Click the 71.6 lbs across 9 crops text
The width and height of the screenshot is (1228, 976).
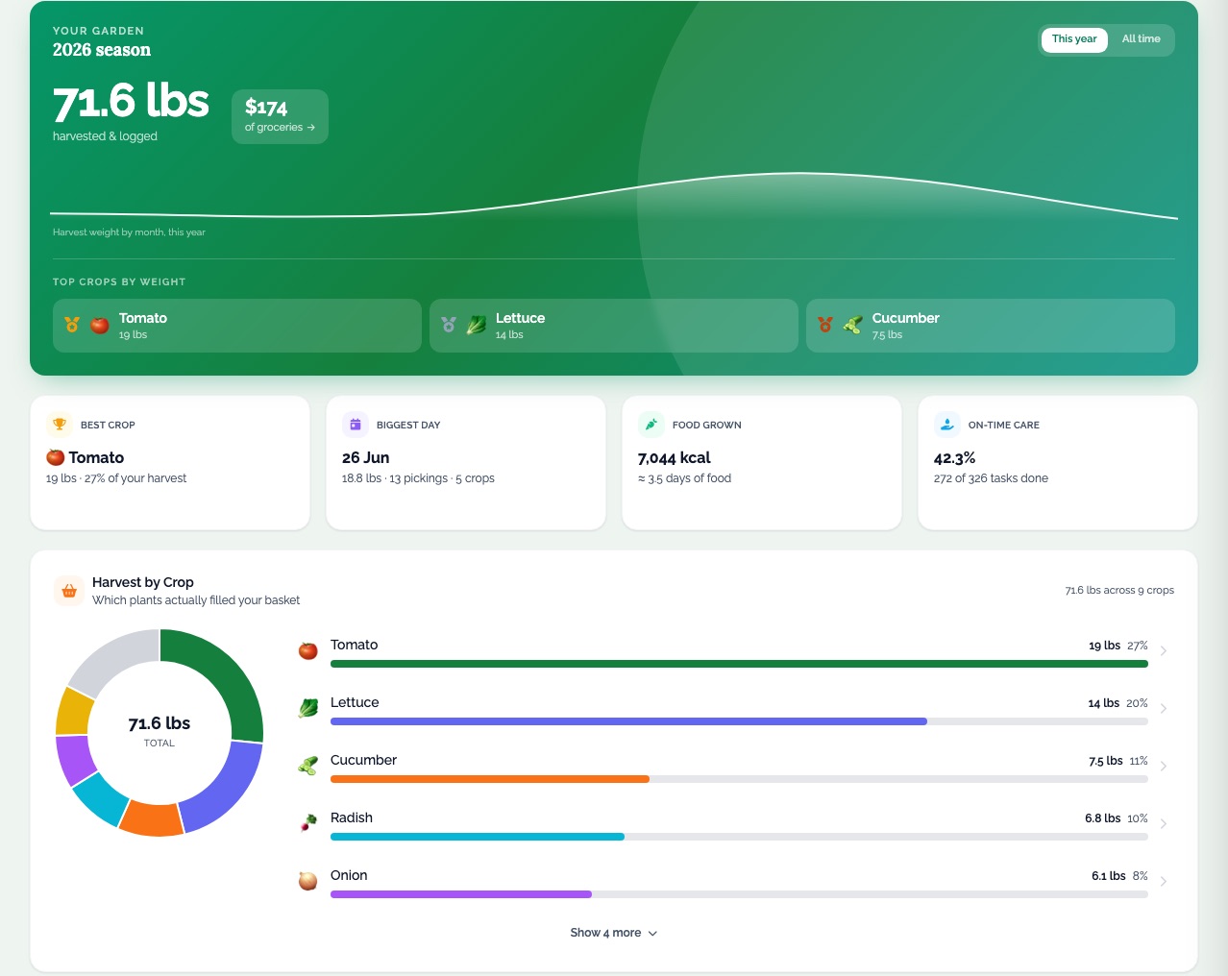point(1119,590)
